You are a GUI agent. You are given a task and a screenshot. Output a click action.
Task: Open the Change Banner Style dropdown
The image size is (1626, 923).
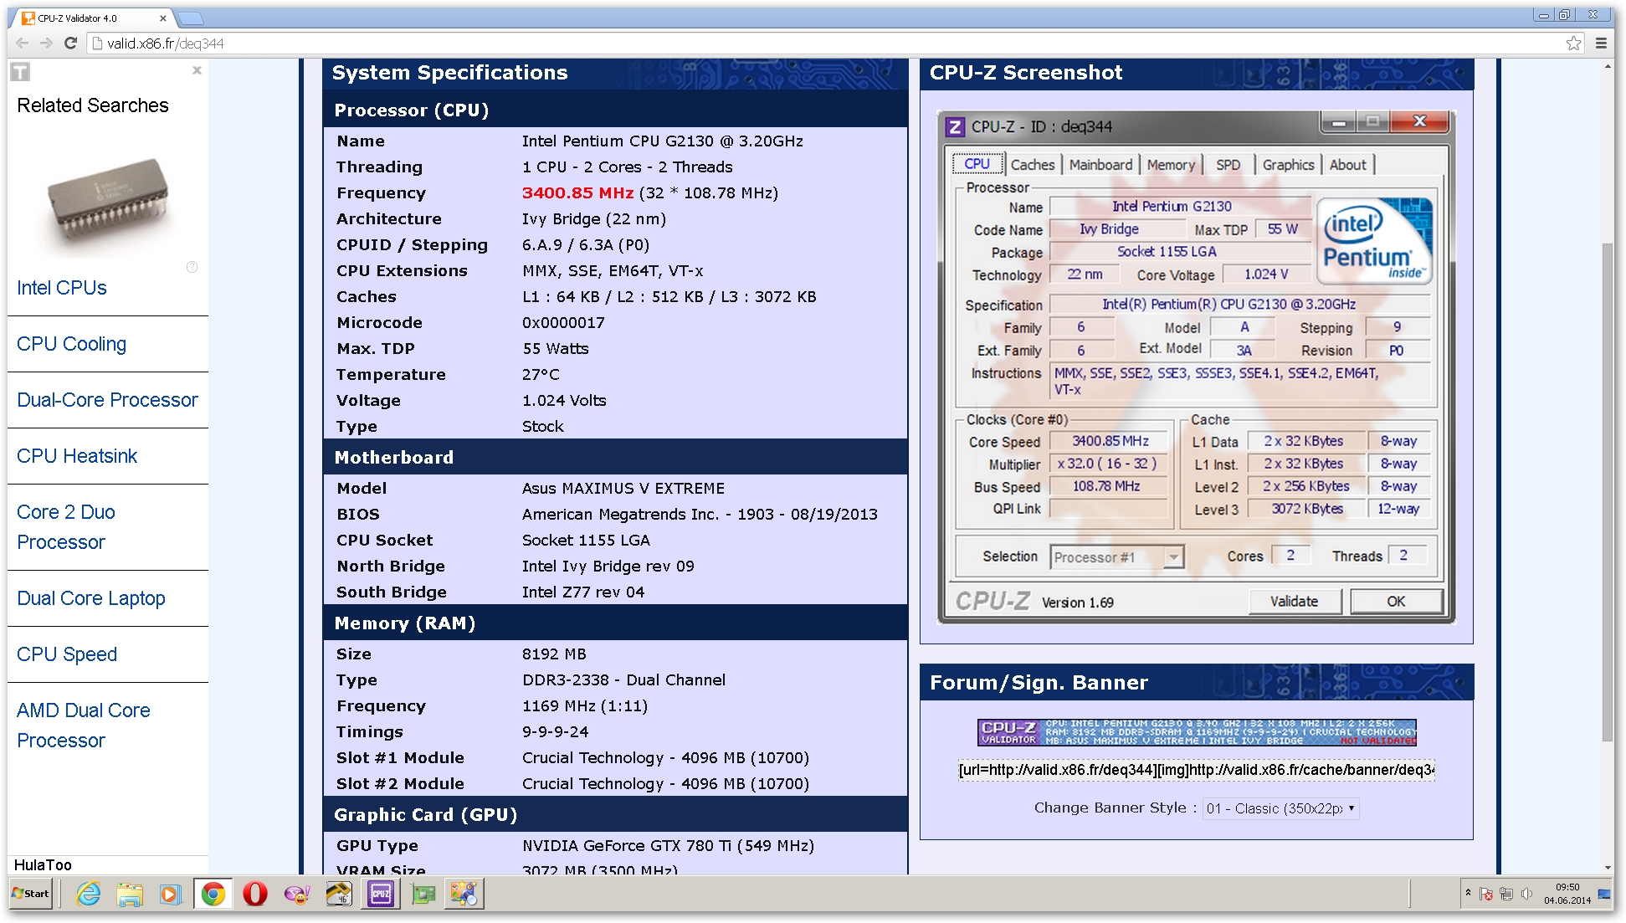click(x=1280, y=808)
